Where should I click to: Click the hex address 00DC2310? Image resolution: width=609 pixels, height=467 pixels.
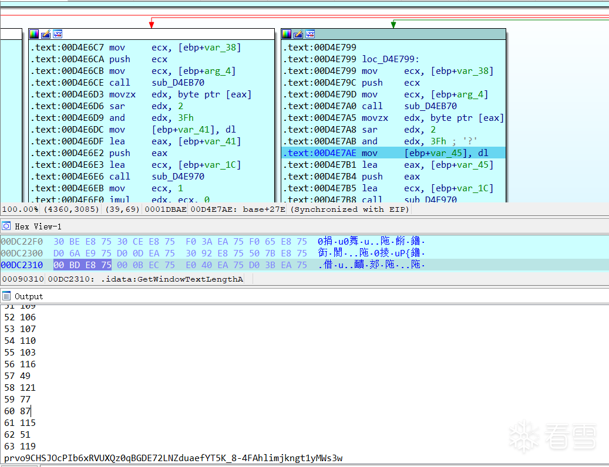(x=22, y=265)
